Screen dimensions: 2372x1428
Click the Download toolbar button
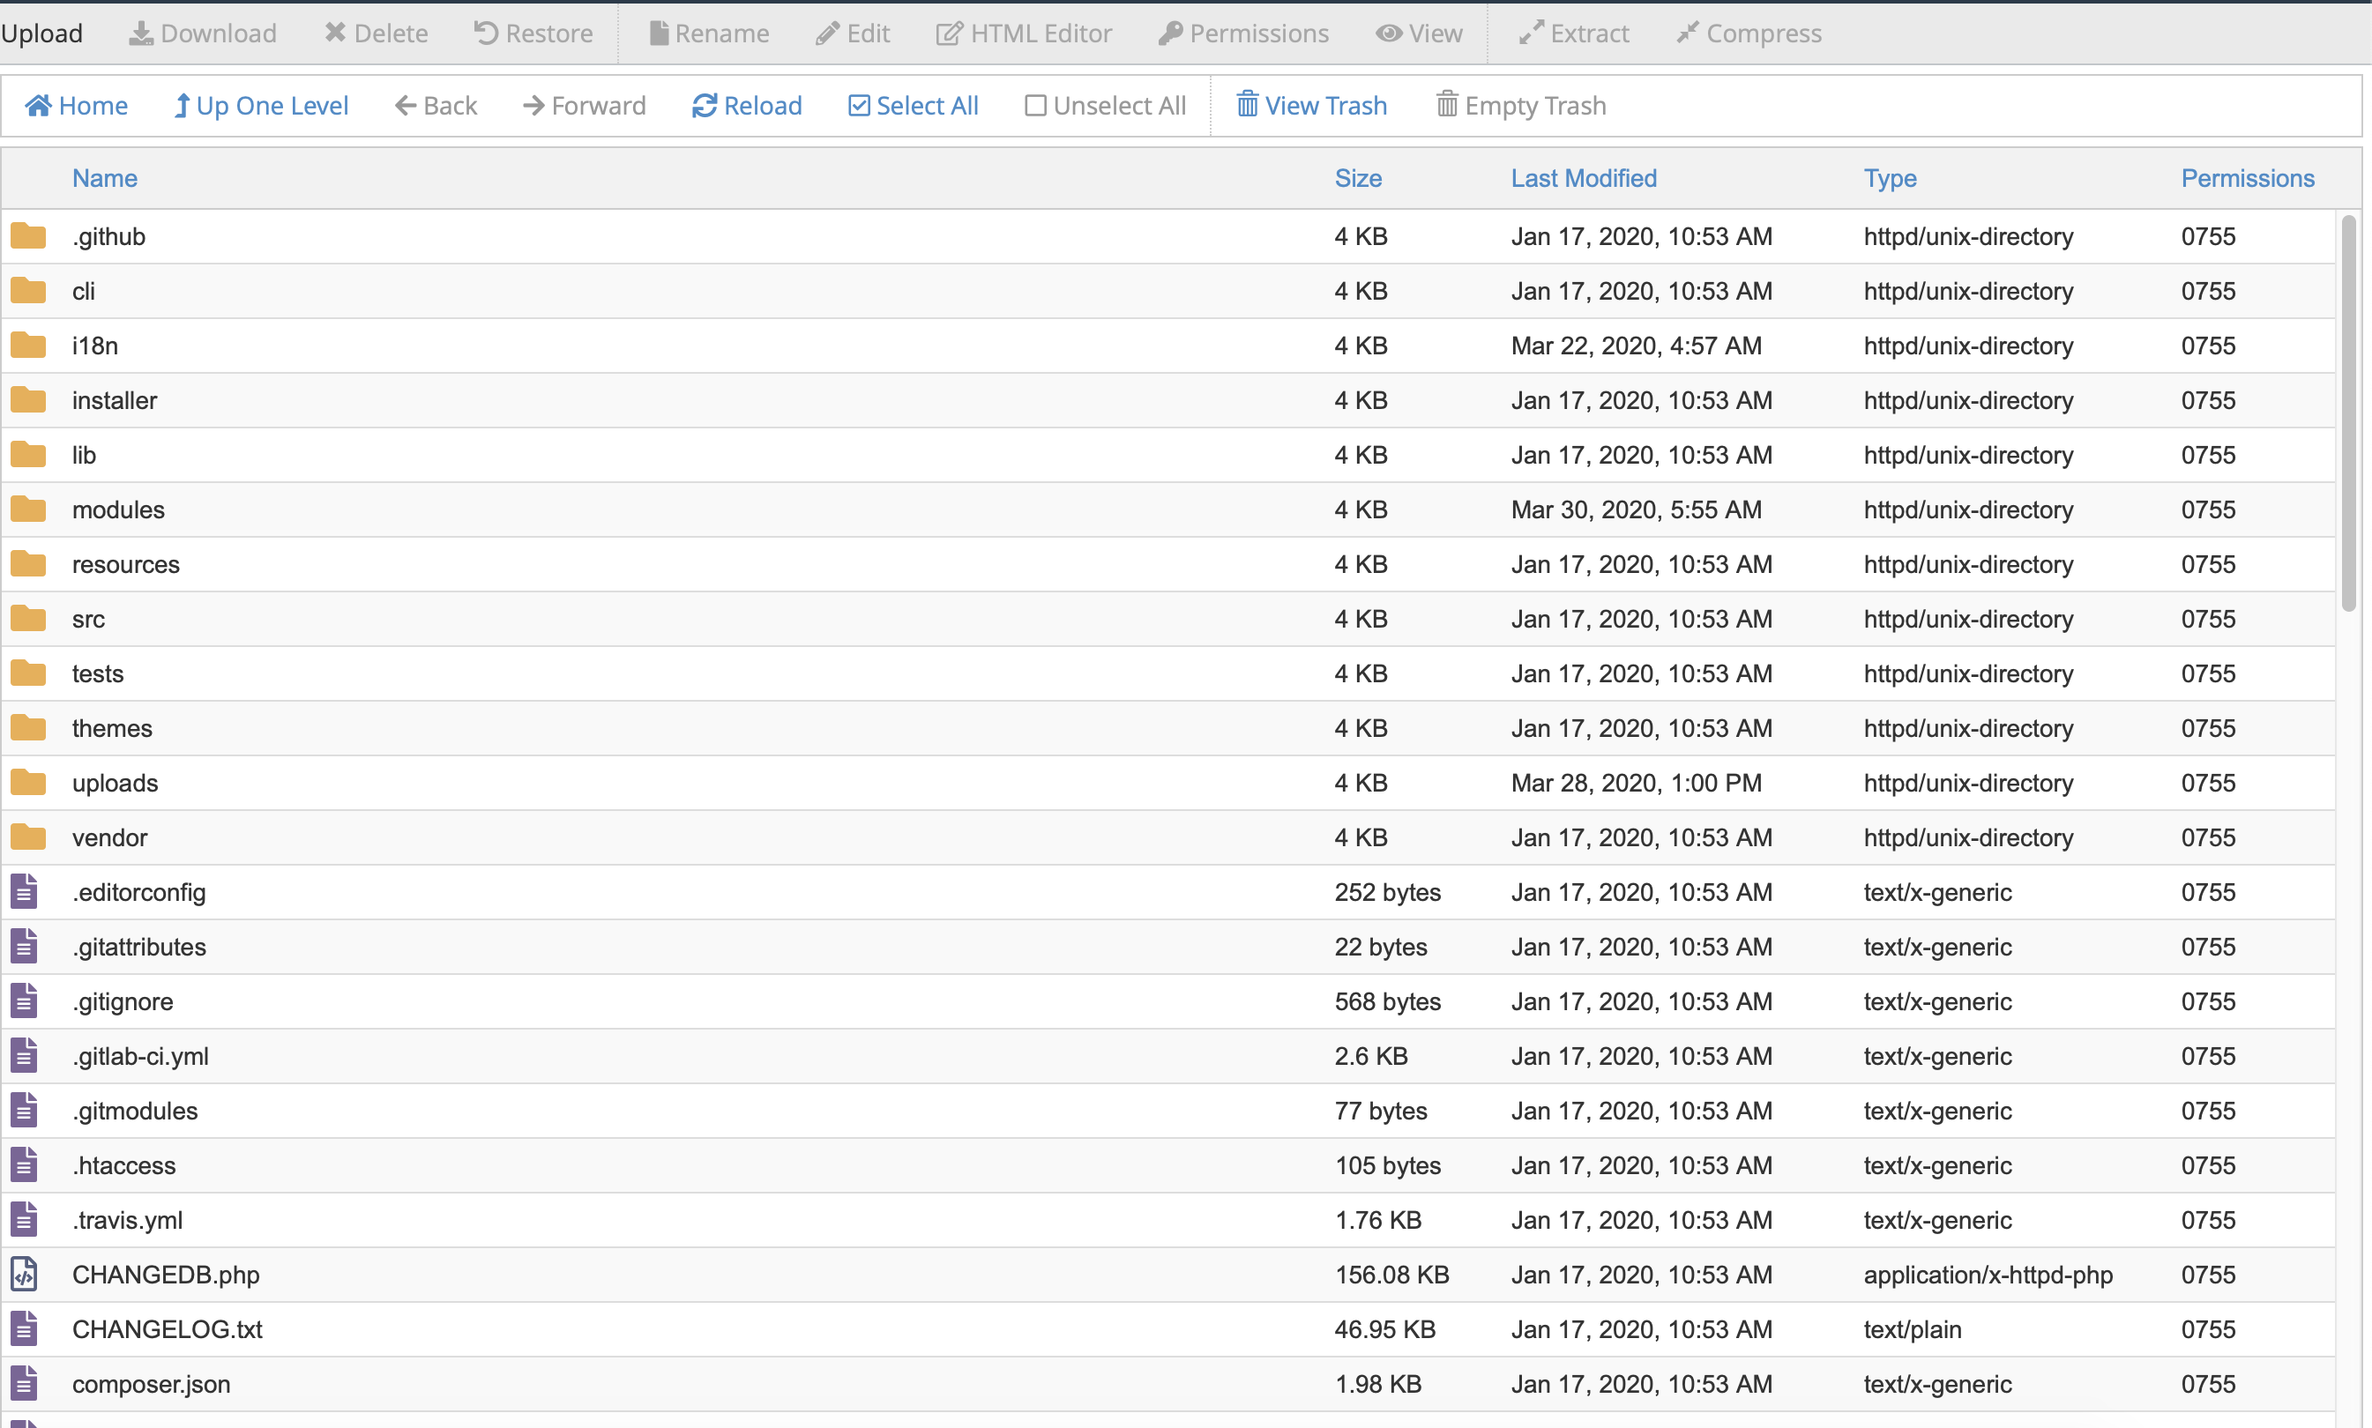point(203,33)
